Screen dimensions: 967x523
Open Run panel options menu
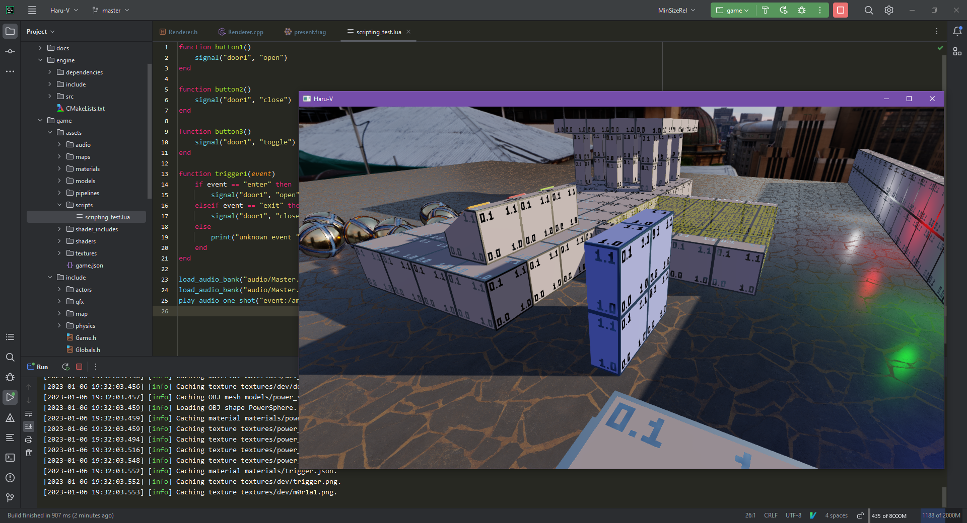[96, 367]
